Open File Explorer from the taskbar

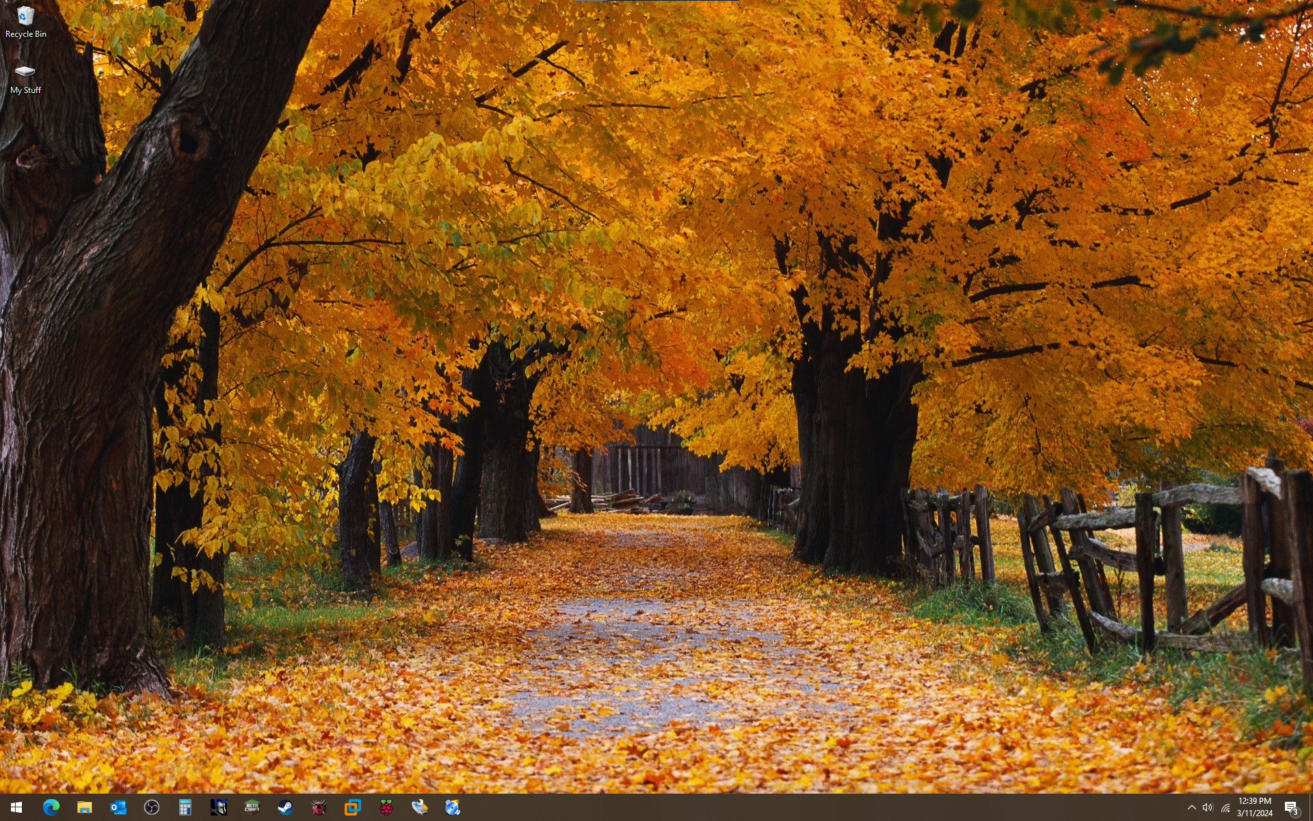pos(84,807)
